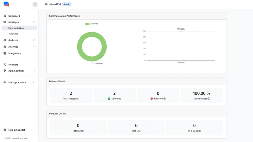Click the info icon next to Delivery Rate
Screen dimensions: 253x142
point(209,99)
